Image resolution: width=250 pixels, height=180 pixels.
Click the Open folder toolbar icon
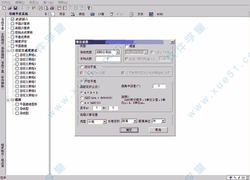pos(10,8)
